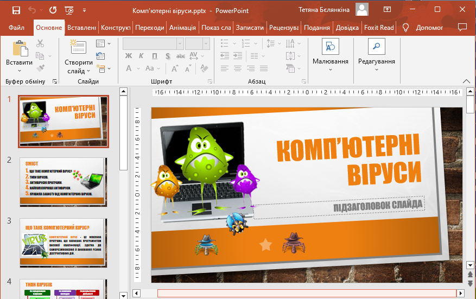Expand the Створити слайд dropdown
The image size is (476, 299).
coord(88,71)
